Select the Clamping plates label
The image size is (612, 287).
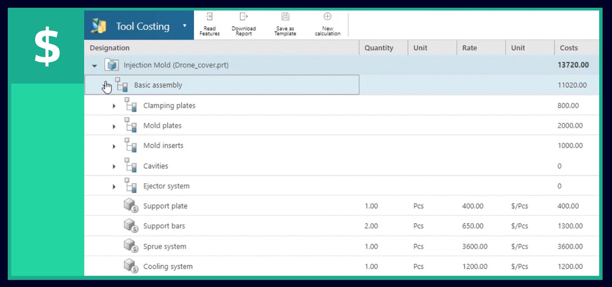169,106
